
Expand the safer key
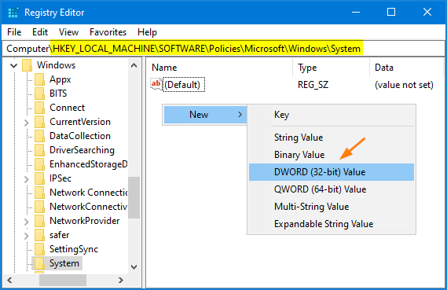(x=27, y=236)
